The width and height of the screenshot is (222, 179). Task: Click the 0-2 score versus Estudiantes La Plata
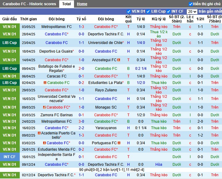click(x=81, y=83)
